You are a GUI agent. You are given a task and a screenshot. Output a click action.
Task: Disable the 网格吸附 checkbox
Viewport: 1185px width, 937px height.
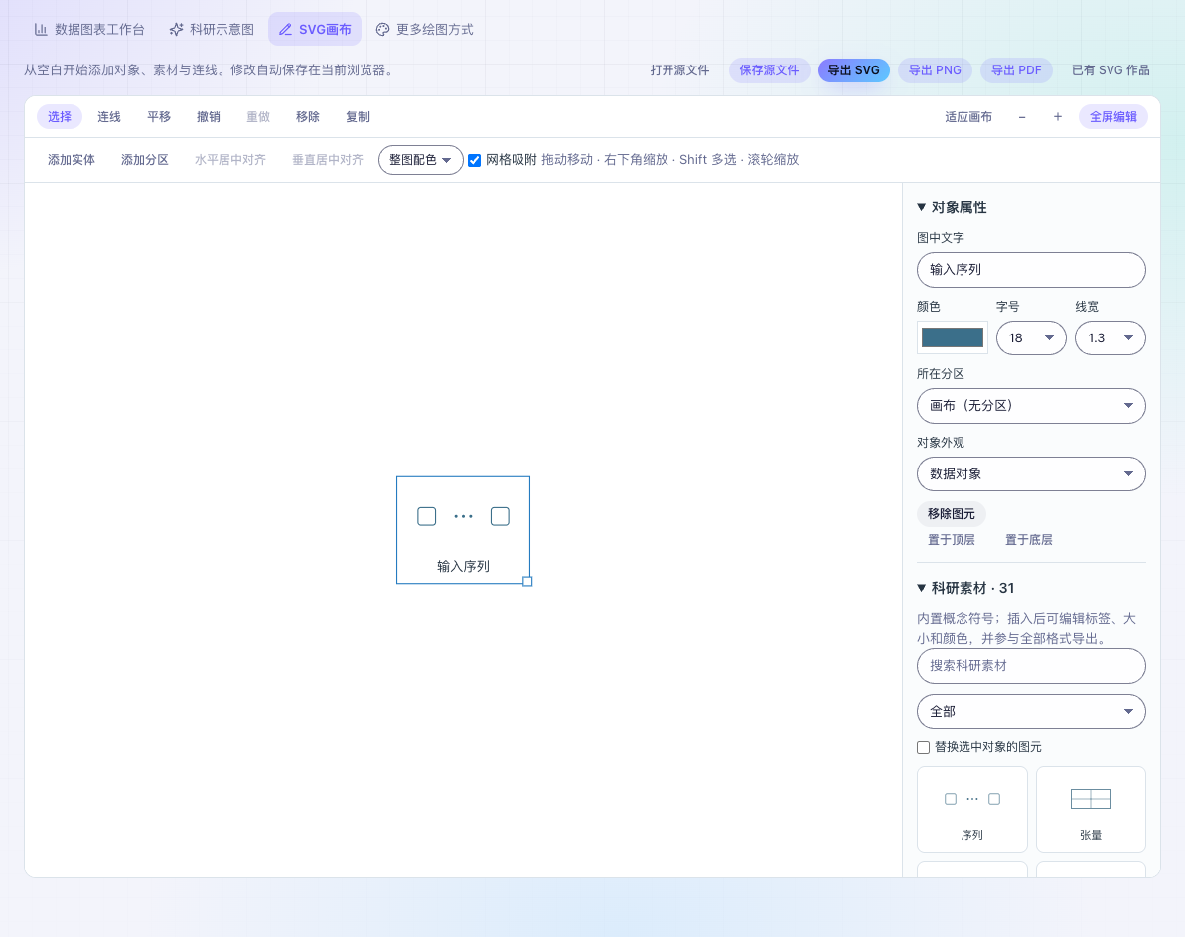[475, 160]
